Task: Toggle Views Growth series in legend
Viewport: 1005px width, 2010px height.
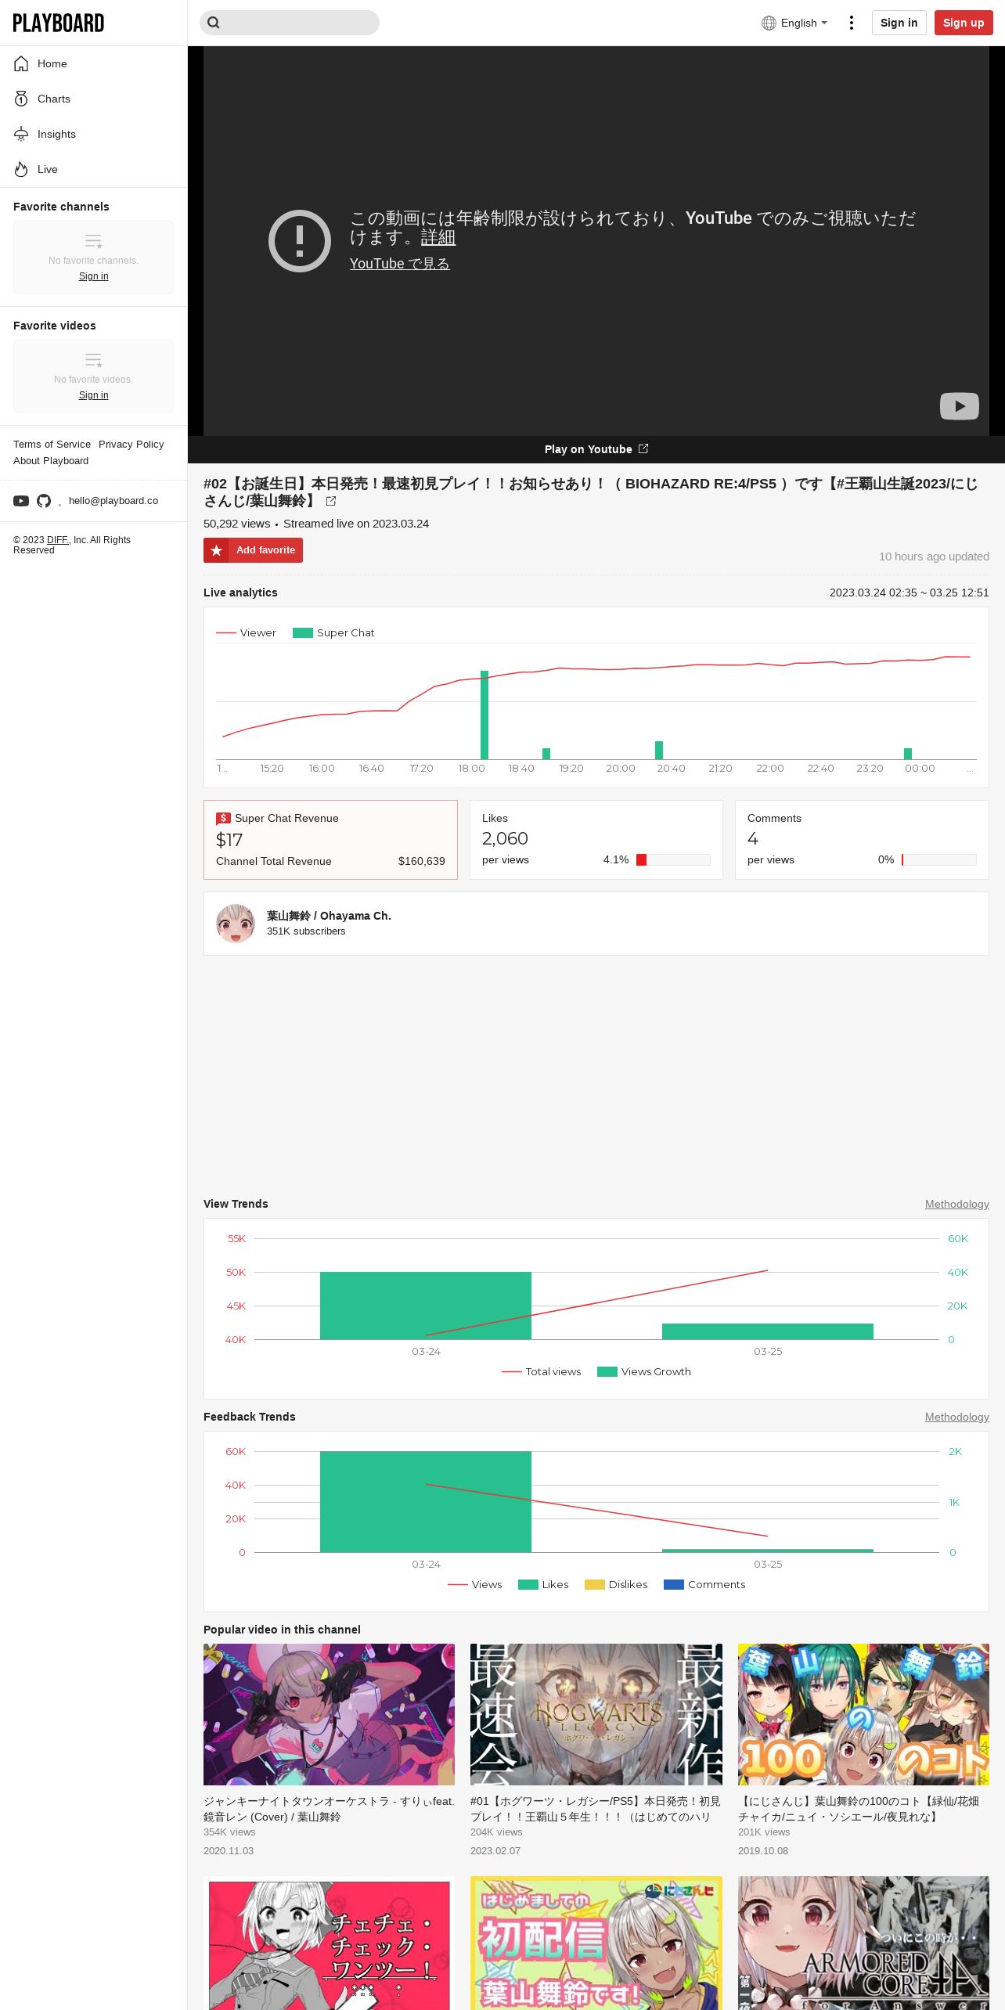Action: click(x=644, y=1371)
